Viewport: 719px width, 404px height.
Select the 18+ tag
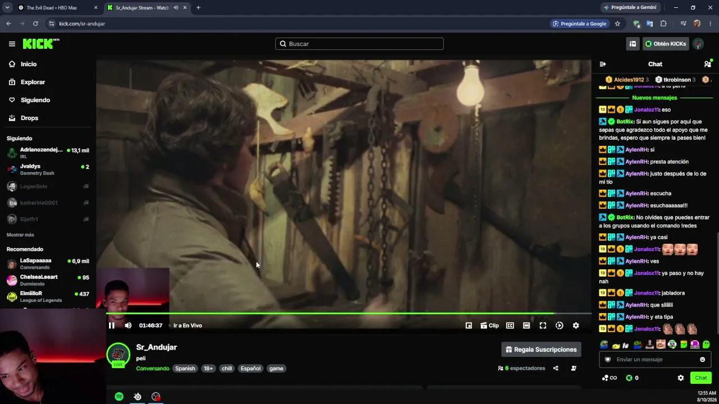tap(208, 368)
